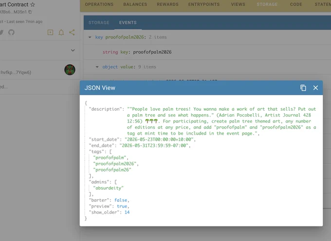Open the REWARDS tab

click(167, 4)
